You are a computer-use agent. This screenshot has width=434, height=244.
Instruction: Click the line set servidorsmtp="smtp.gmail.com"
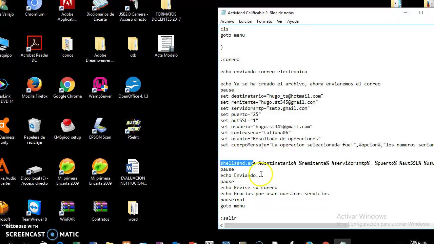click(x=265, y=108)
